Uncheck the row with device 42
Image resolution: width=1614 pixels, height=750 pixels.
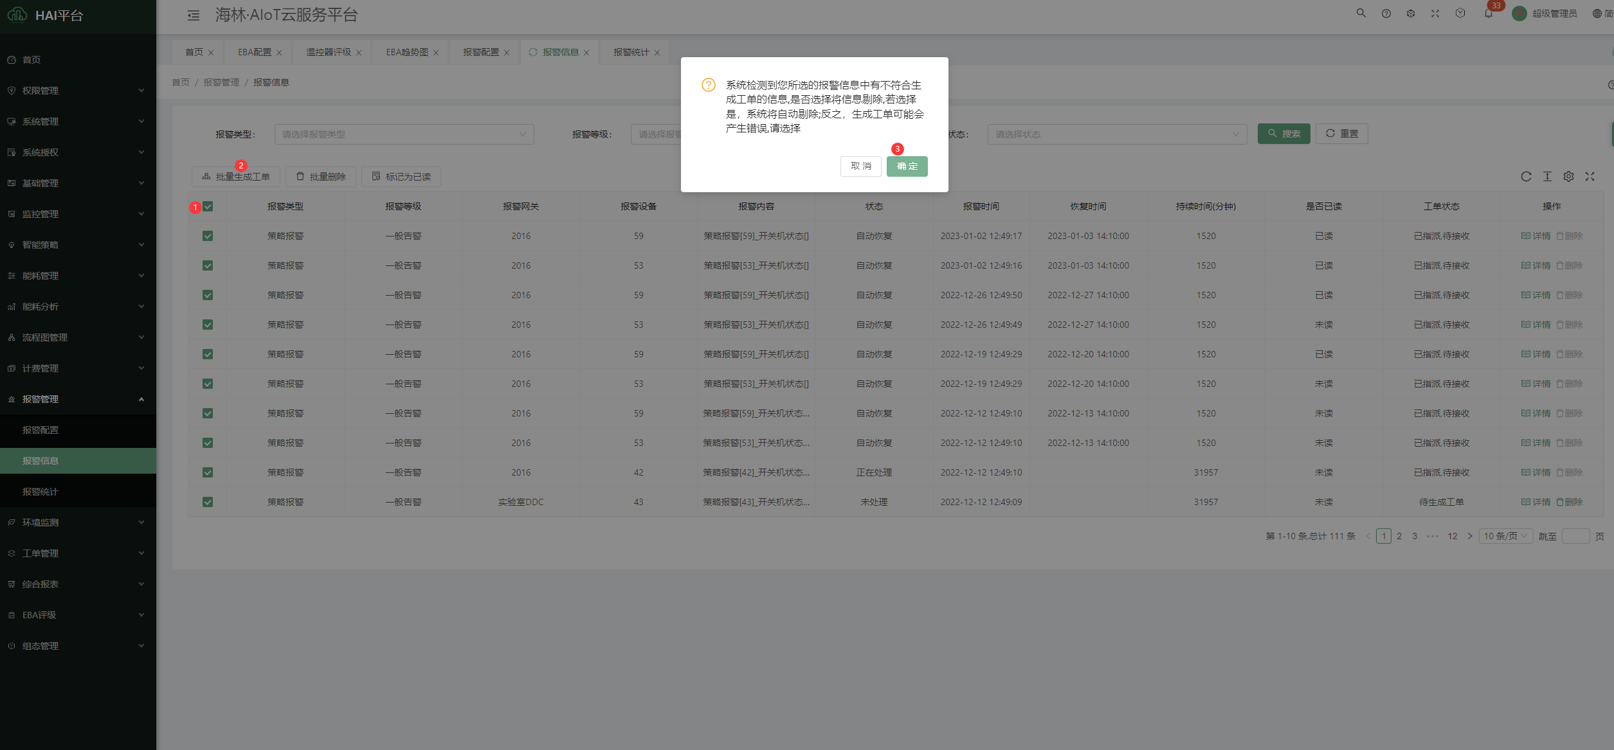pos(208,472)
